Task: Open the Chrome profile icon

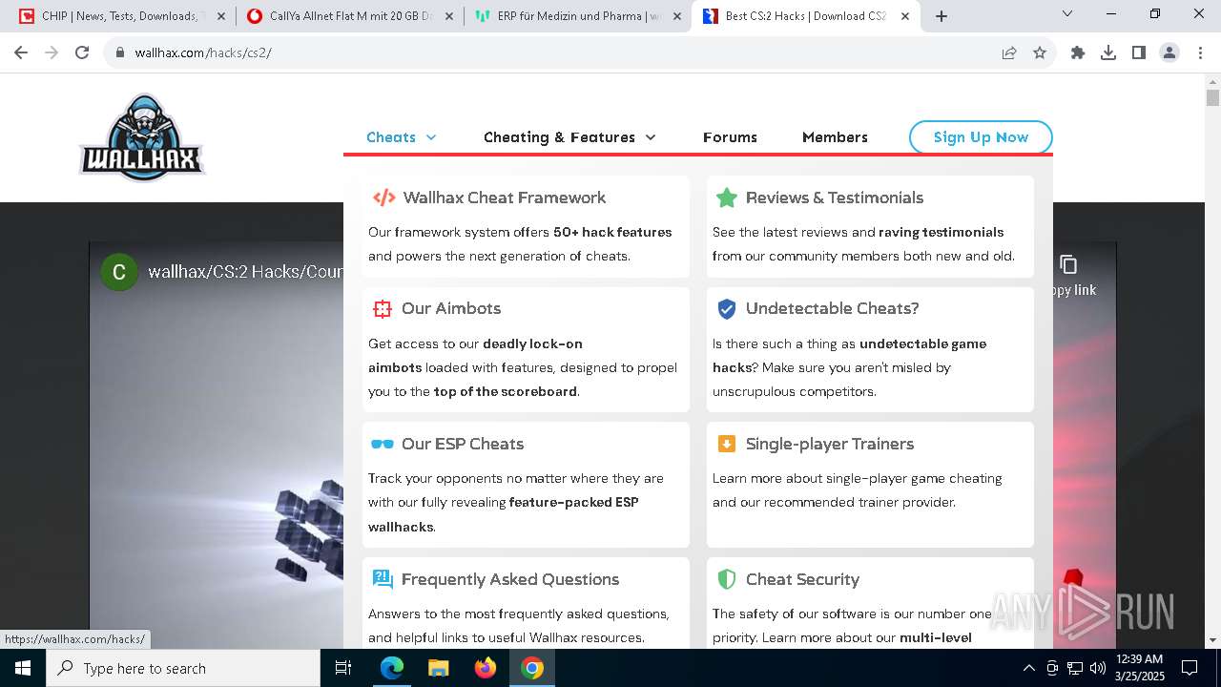Action: click(1169, 52)
